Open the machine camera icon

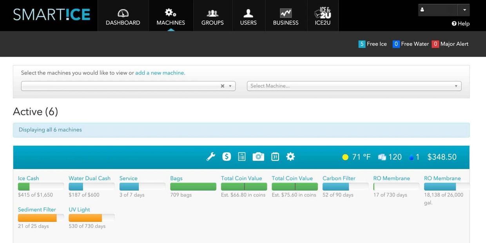(258, 157)
